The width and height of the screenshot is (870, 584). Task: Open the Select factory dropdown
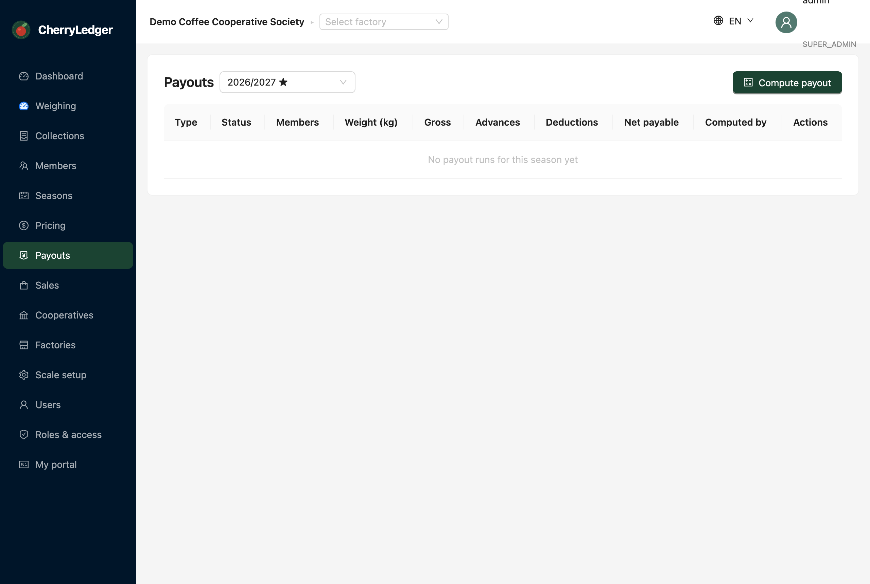point(384,22)
